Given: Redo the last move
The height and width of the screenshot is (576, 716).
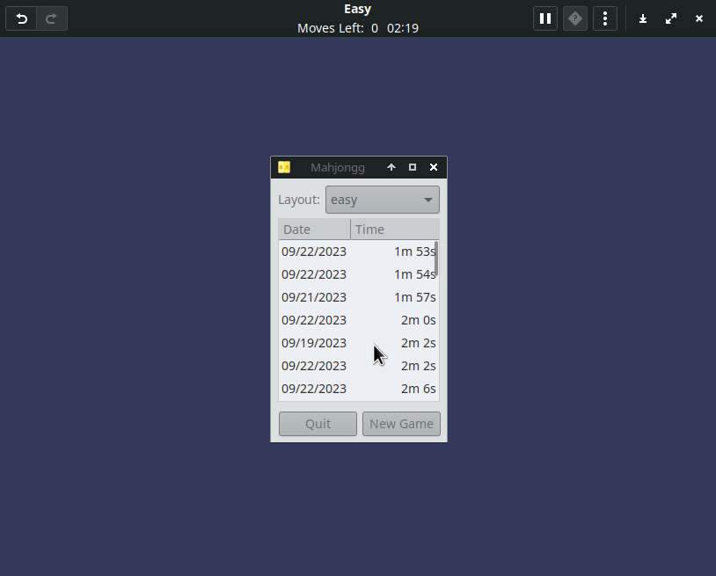Looking at the screenshot, I should pyautogui.click(x=52, y=18).
